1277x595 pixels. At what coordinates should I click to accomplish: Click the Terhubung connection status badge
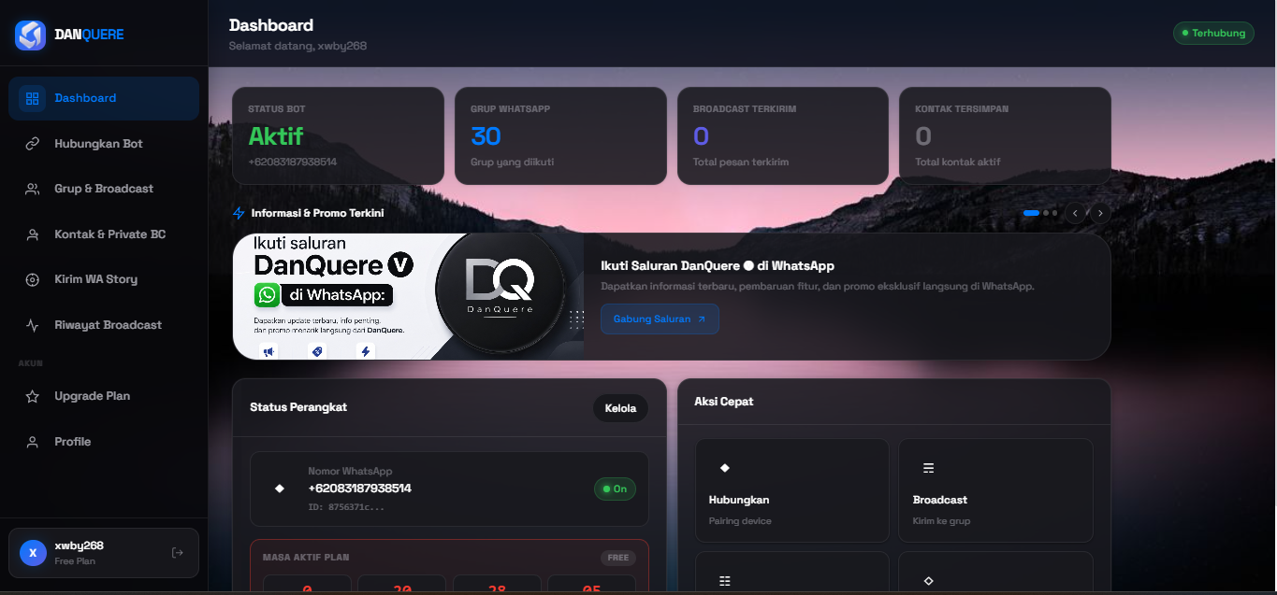1213,33
